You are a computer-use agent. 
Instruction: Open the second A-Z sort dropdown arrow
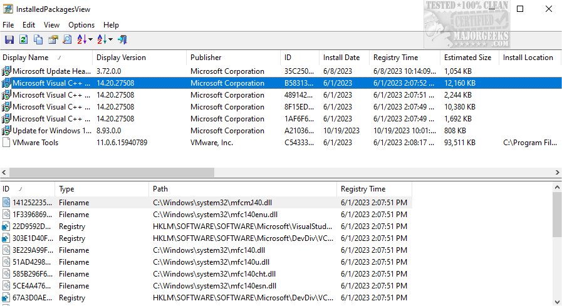coord(111,40)
